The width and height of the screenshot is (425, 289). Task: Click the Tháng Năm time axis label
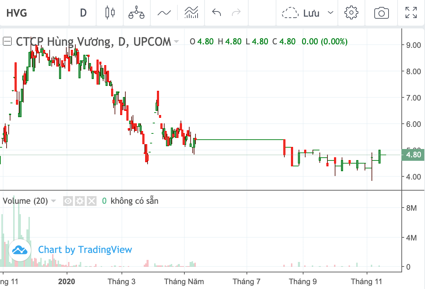(x=184, y=281)
